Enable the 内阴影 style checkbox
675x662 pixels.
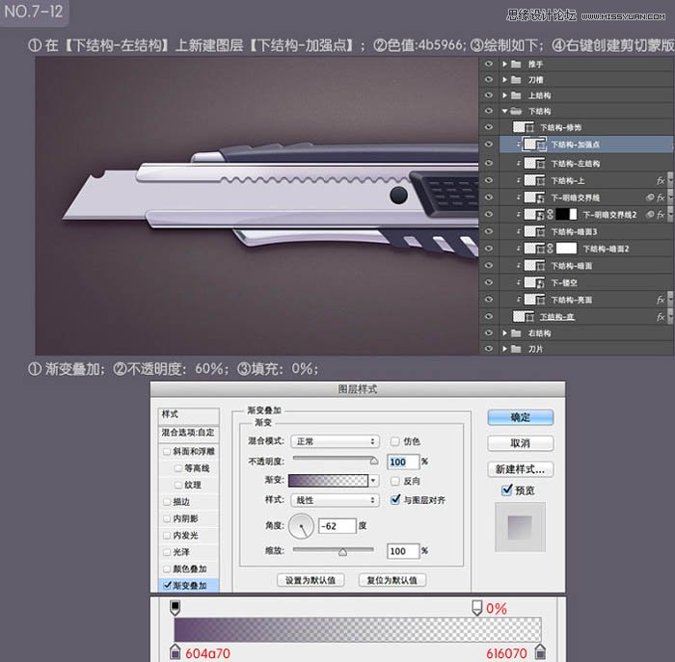click(167, 518)
